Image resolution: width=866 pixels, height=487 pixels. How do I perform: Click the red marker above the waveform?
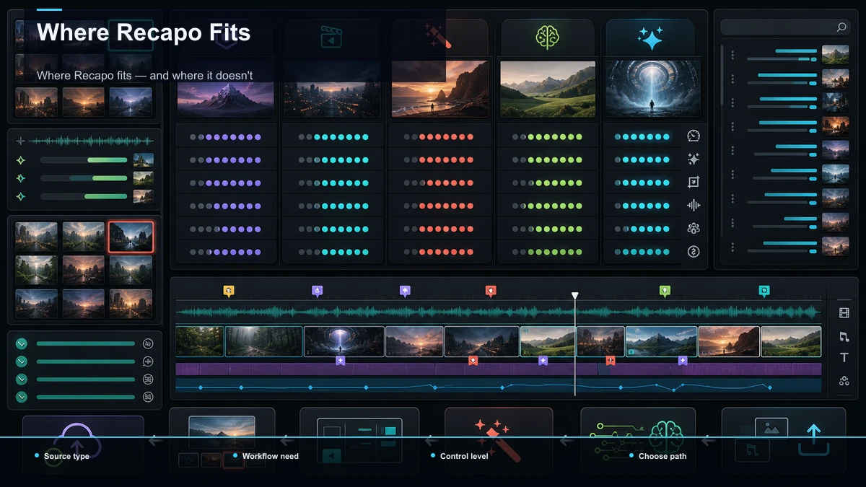(491, 291)
